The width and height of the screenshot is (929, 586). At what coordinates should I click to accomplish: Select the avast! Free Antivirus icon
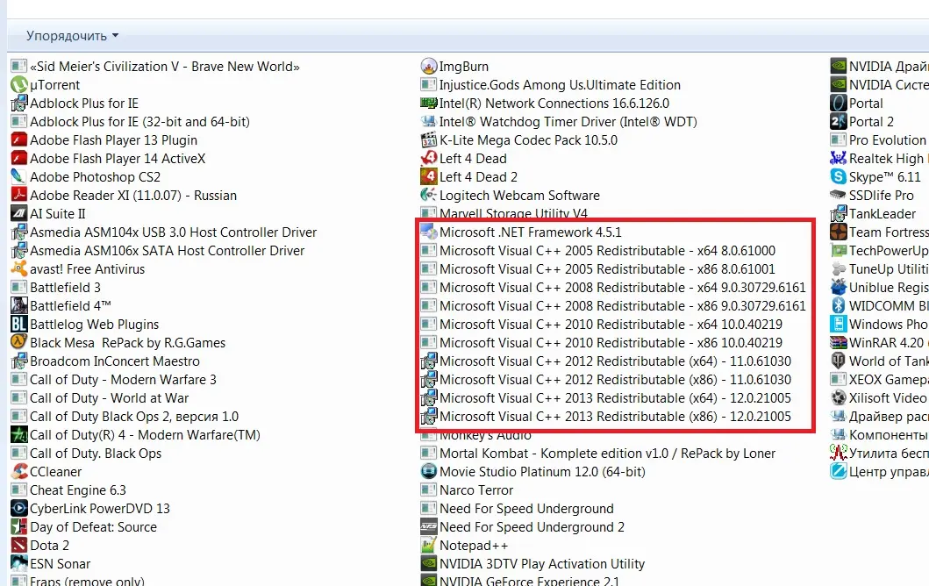coord(18,269)
